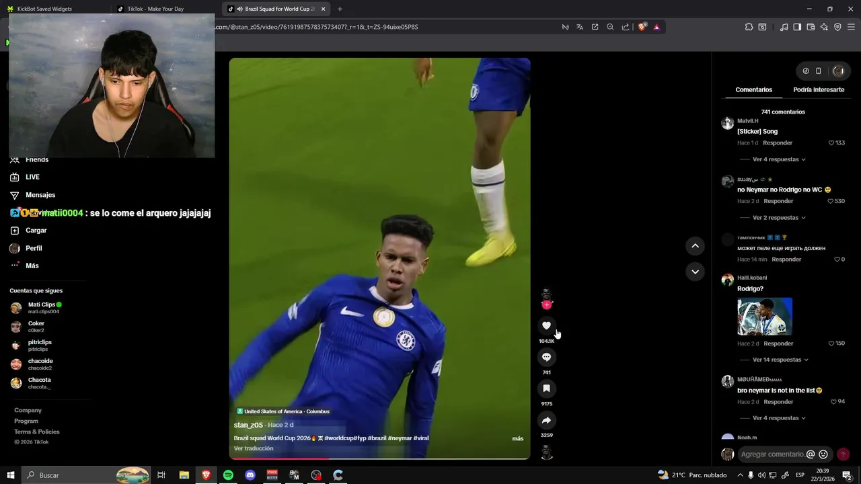Like the 'no Neymar no Rodrigo' comment
The height and width of the screenshot is (484, 861).
(831, 201)
